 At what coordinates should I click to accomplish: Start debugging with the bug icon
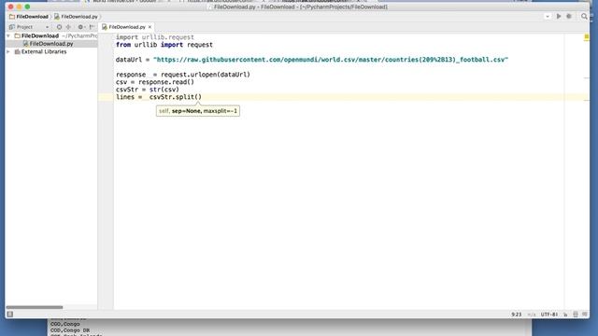pos(569,17)
